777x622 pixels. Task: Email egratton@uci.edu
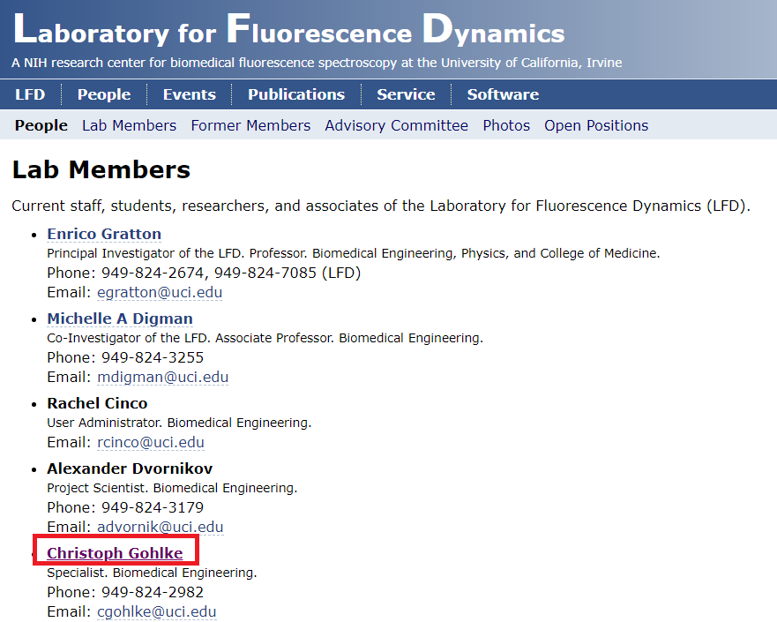click(x=160, y=292)
